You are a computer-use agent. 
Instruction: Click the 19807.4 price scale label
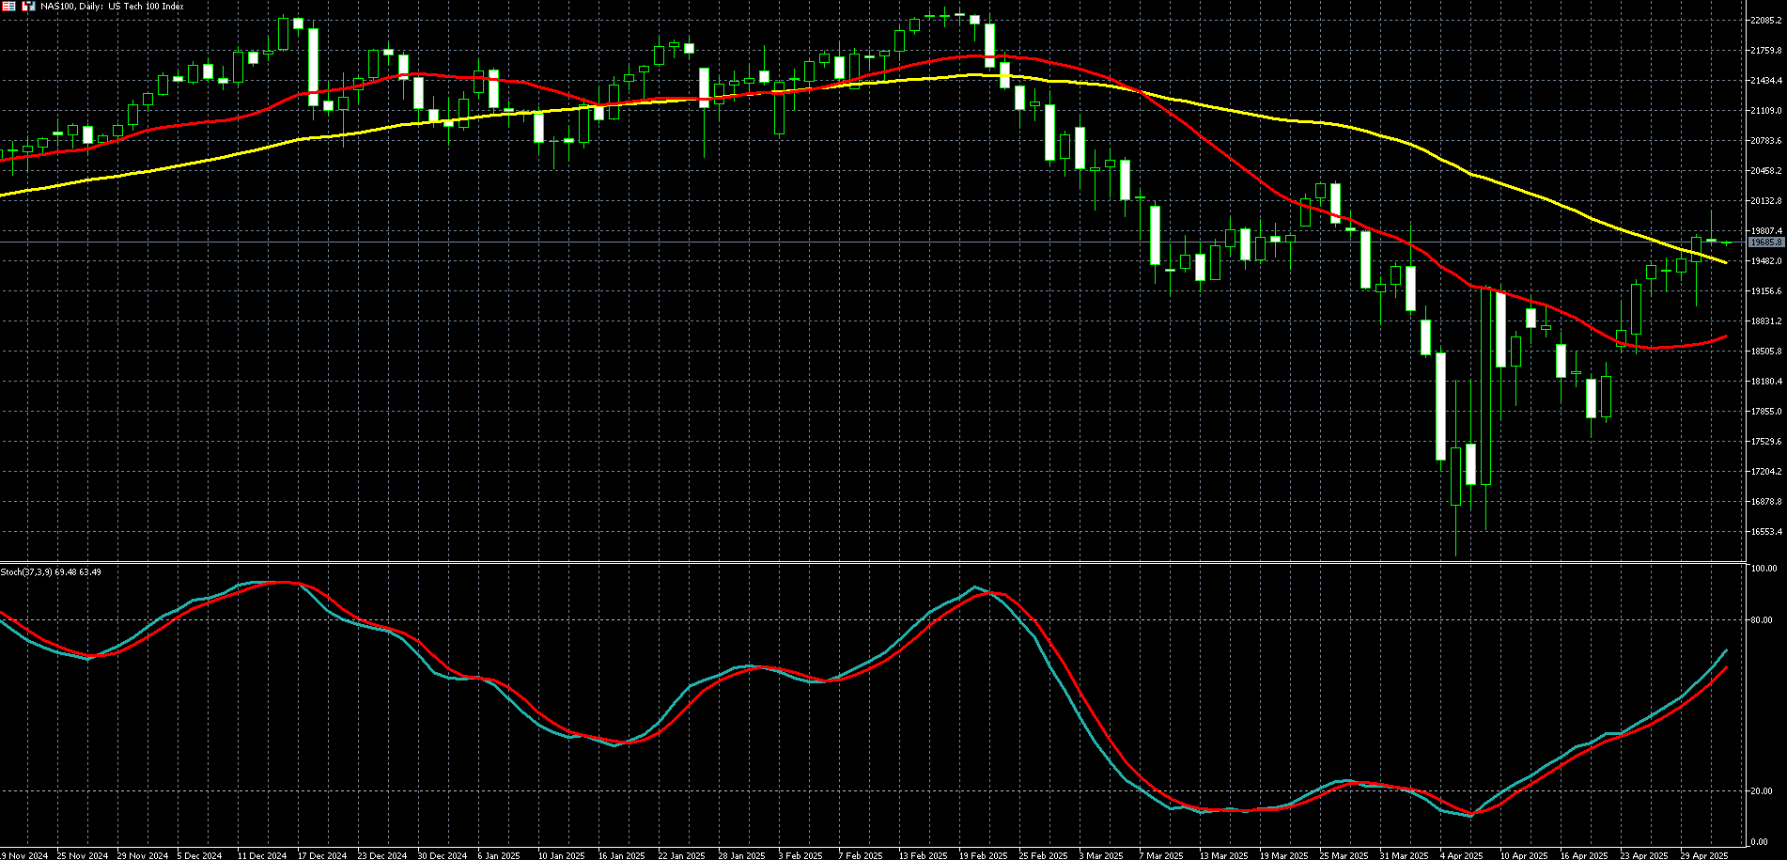(x=1766, y=231)
